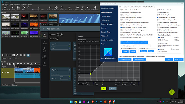Open Klatki kluczowe stopwatch icon in Shotcut

pyautogui.click(x=95, y=7)
